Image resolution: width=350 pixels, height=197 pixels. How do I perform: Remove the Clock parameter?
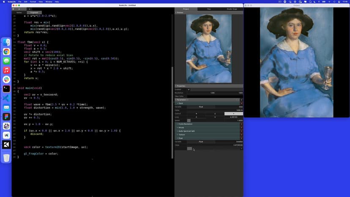click(x=241, y=103)
